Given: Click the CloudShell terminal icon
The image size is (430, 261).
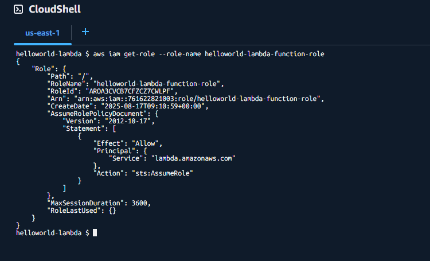Looking at the screenshot, I should [x=18, y=9].
